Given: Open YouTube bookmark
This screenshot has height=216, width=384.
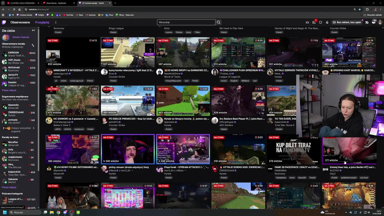Looking at the screenshot, I should pyautogui.click(x=68, y=15).
